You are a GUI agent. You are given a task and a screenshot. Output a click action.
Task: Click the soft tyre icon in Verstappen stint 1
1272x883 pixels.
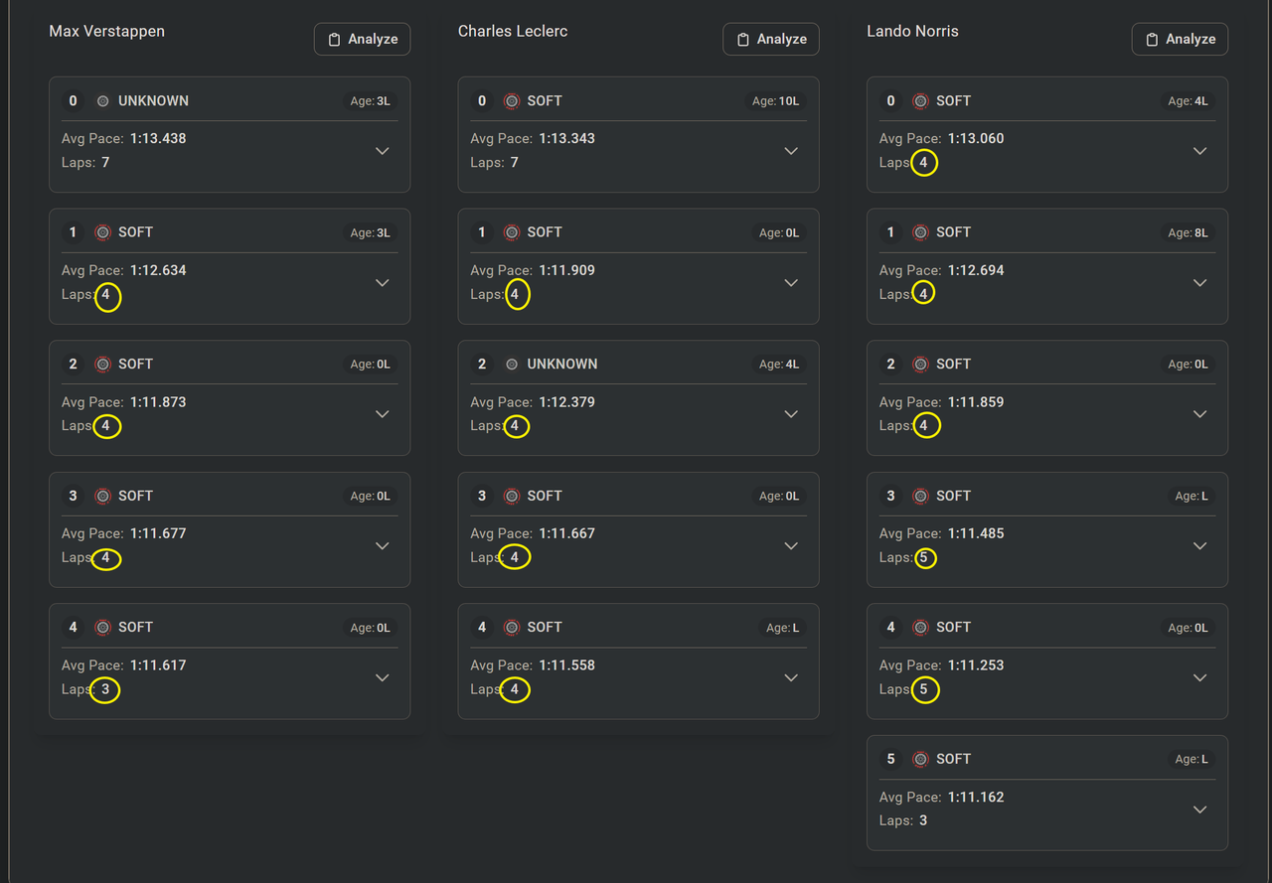point(102,232)
